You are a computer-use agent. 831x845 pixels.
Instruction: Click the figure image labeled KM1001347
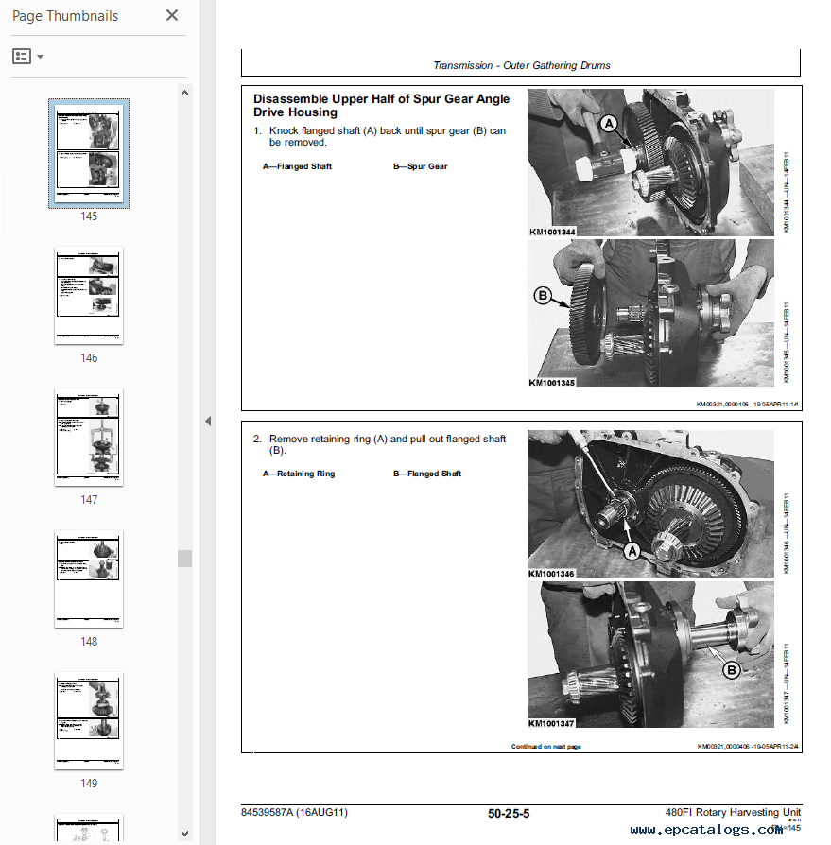click(x=650, y=655)
